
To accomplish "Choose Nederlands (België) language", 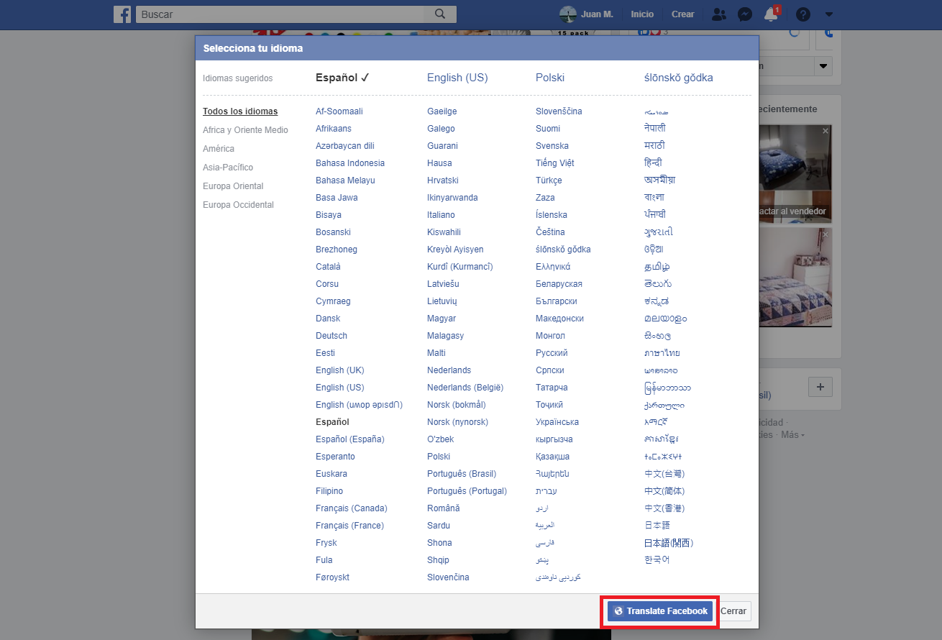I will [x=465, y=388].
